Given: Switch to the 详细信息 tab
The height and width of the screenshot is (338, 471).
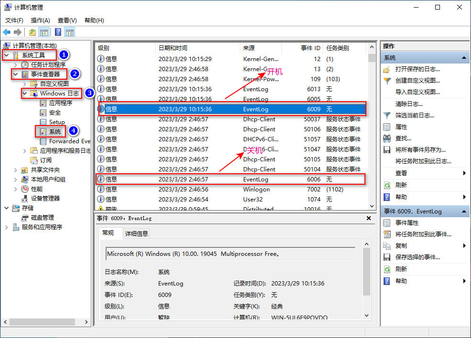Looking at the screenshot, I should tap(136, 233).
